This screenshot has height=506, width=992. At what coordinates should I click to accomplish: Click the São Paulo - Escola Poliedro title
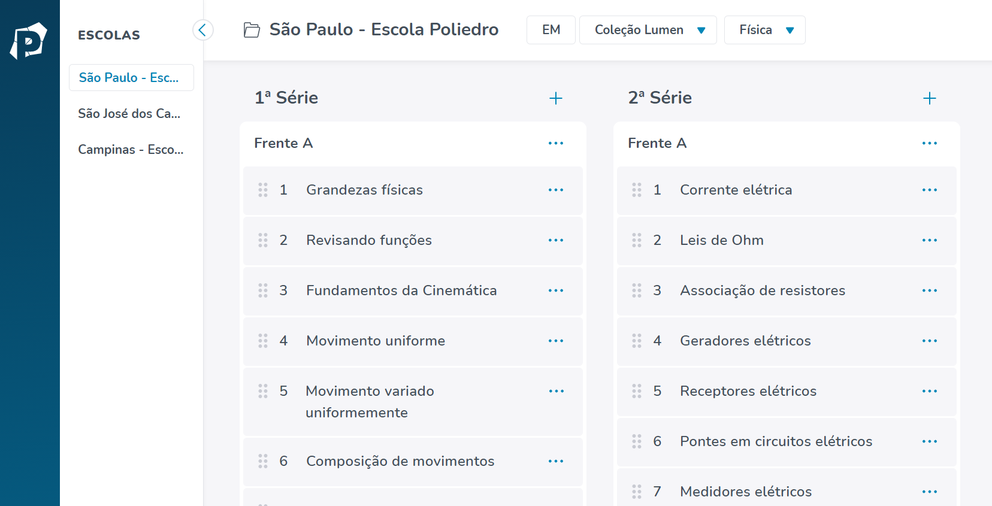(x=384, y=29)
